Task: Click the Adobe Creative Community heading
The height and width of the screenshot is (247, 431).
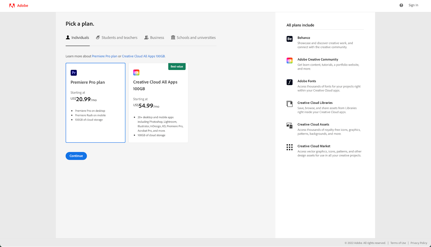Action: (x=318, y=59)
